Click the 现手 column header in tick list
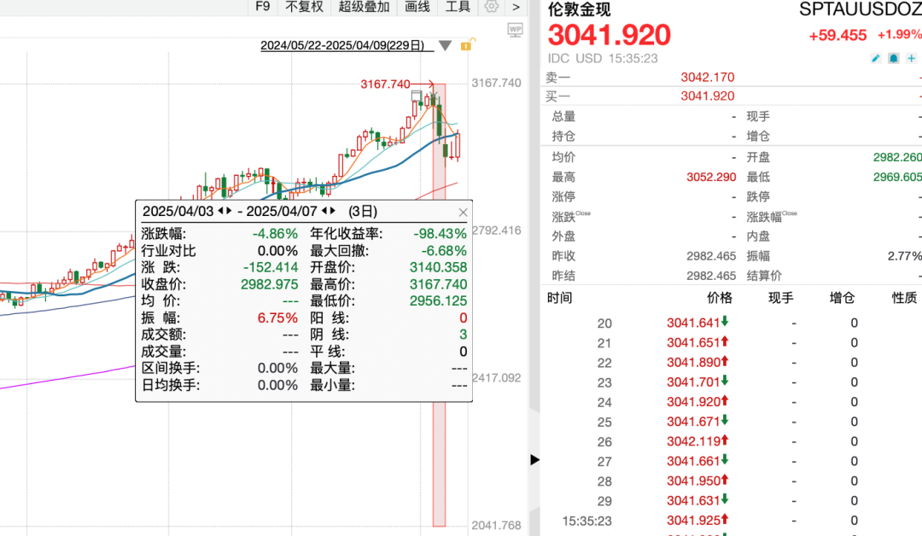 click(x=781, y=298)
